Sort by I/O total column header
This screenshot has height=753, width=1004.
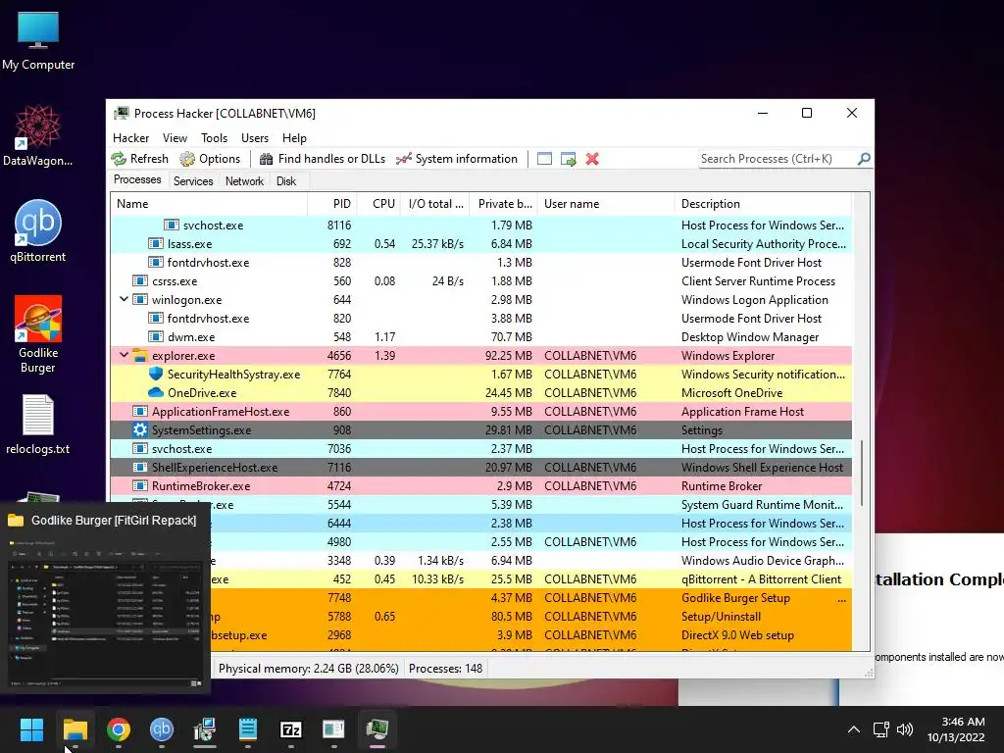[x=434, y=204]
